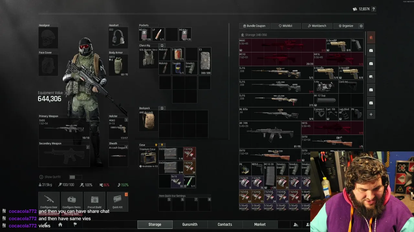
Task: Click the Show Outfit info icon
Action: [x=41, y=177]
